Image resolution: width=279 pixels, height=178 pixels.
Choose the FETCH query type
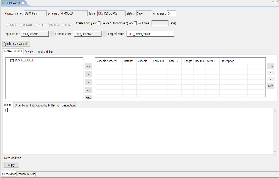click(63, 25)
